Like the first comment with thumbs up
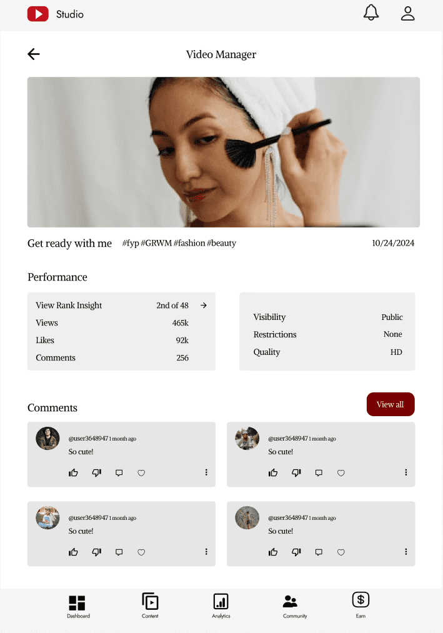 73,473
